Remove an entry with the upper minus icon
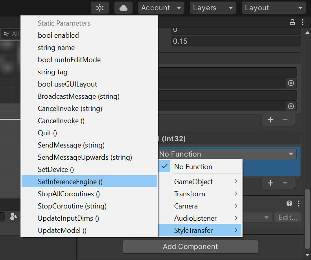This screenshot has height=260, width=311. pyautogui.click(x=285, y=120)
